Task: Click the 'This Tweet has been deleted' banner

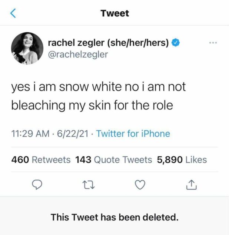Action: [x=114, y=217]
